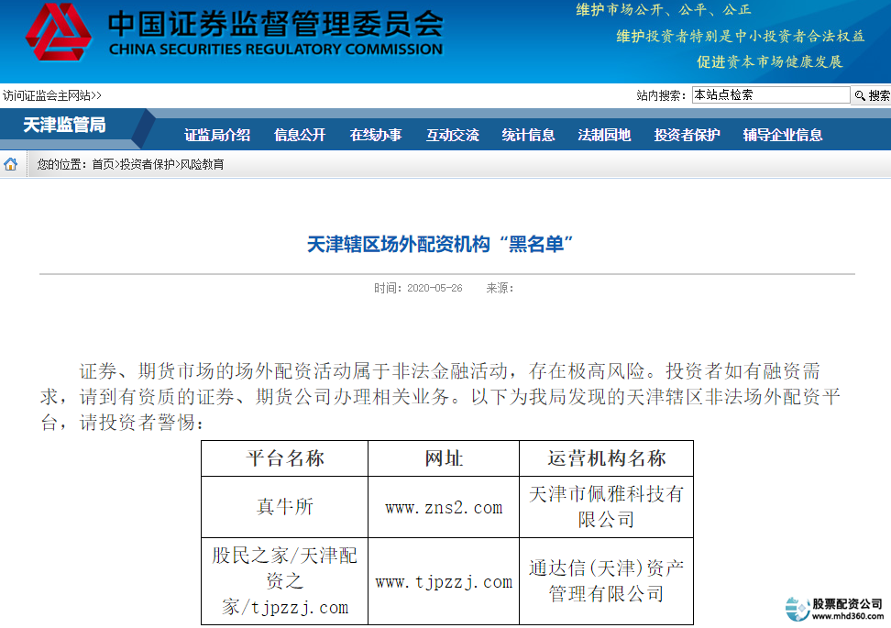This screenshot has width=891, height=628.
Task: Click the home icon in breadcrumb bar
Action: click(11, 164)
